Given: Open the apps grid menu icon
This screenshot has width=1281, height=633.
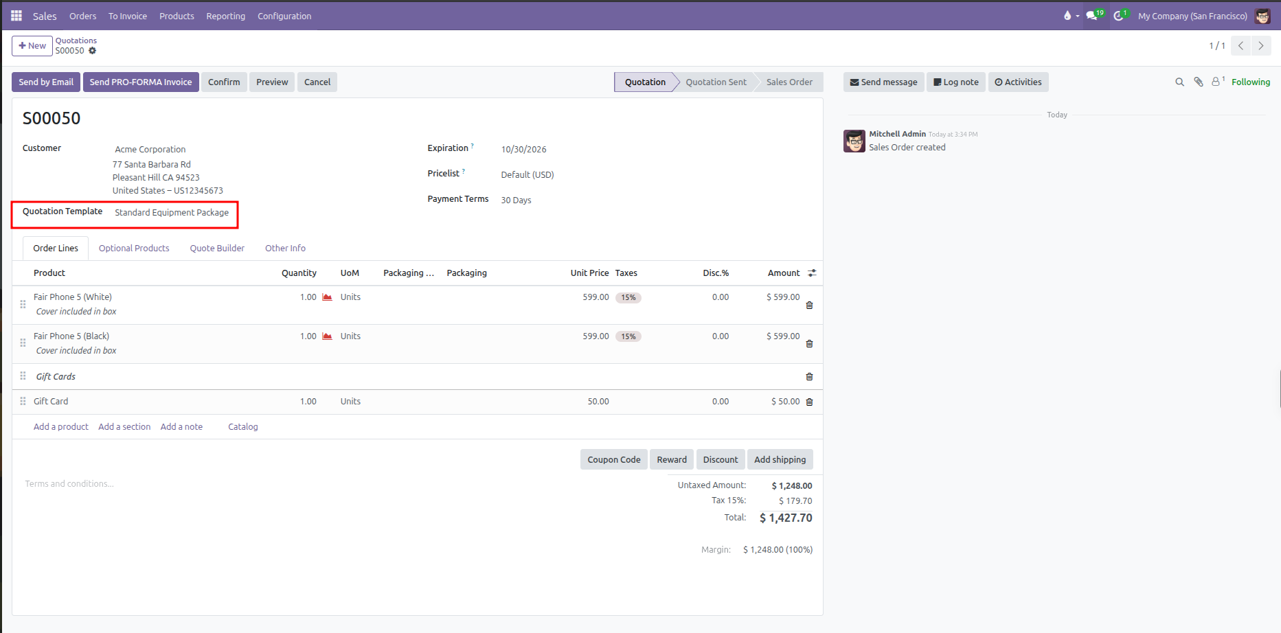Looking at the screenshot, I should pos(16,15).
